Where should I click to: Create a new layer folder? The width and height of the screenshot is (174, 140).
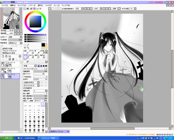10,56
